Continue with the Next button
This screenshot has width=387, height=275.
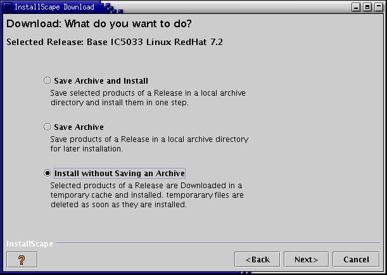coord(306,259)
